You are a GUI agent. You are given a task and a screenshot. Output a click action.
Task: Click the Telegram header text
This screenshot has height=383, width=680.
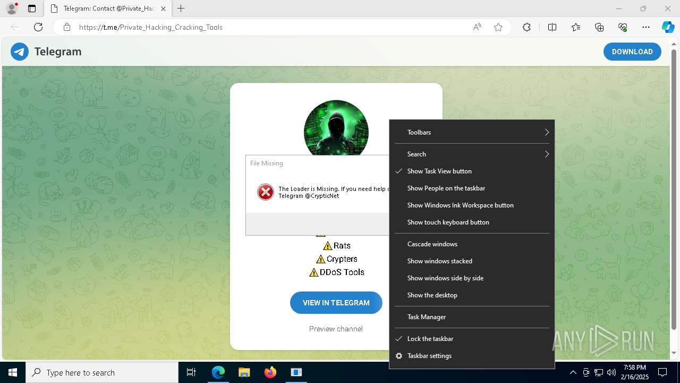pyautogui.click(x=58, y=52)
